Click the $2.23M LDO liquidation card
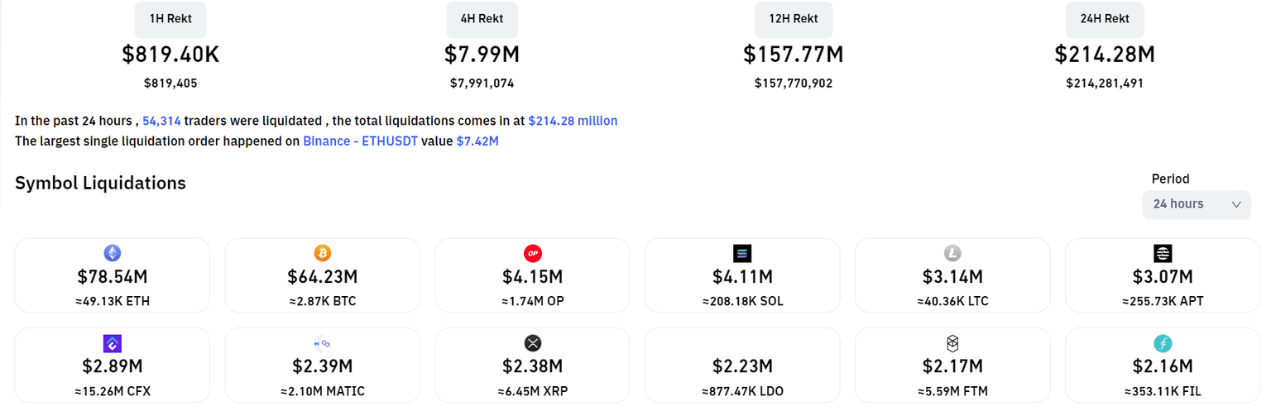This screenshot has width=1271, height=411. point(742,366)
